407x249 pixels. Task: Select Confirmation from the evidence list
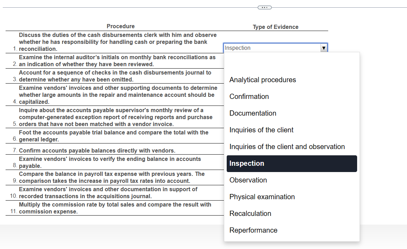(249, 96)
